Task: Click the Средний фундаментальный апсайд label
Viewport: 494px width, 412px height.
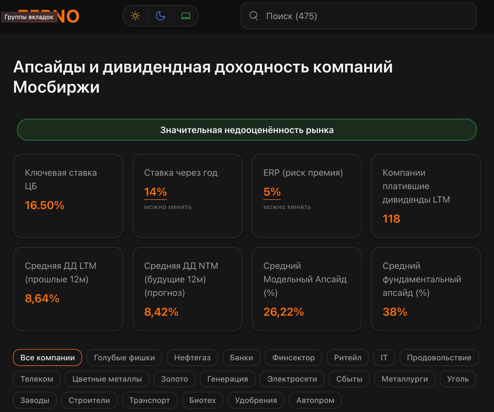Action: tap(422, 279)
